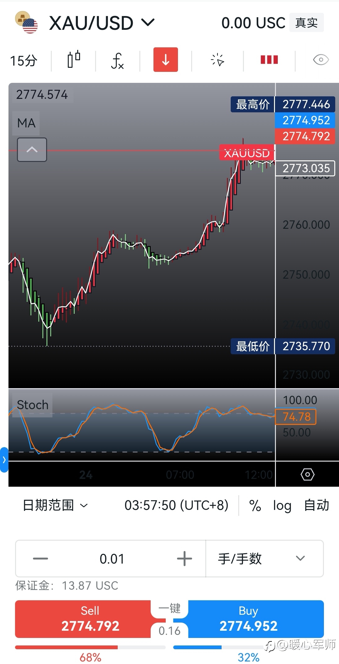This screenshot has height=664, width=339.
Task: Select the Stoch indicator label
Action: [32, 405]
